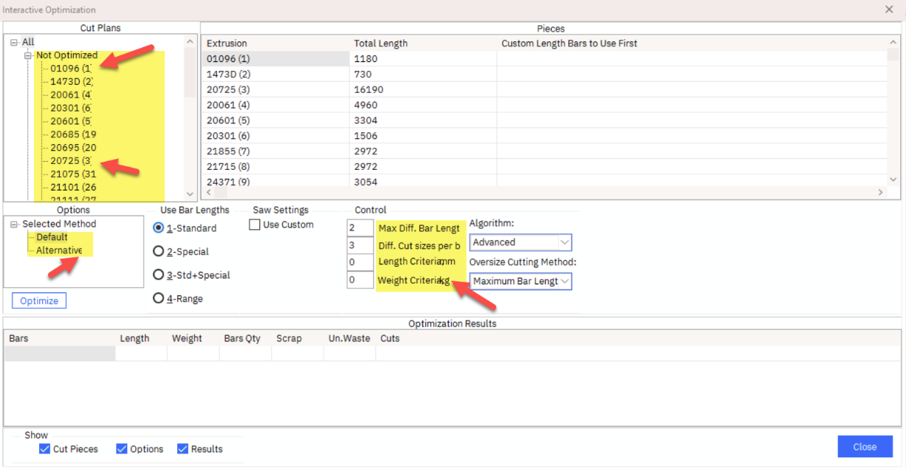Image resolution: width=906 pixels, height=469 pixels.
Task: Collapse the Selected Method node
Action: pos(14,225)
